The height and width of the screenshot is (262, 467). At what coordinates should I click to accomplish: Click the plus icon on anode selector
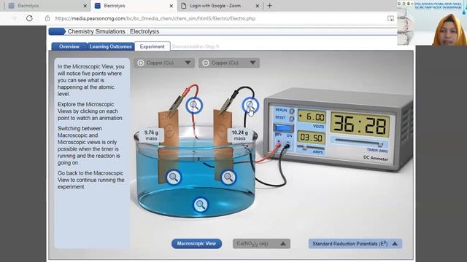pyautogui.click(x=141, y=63)
